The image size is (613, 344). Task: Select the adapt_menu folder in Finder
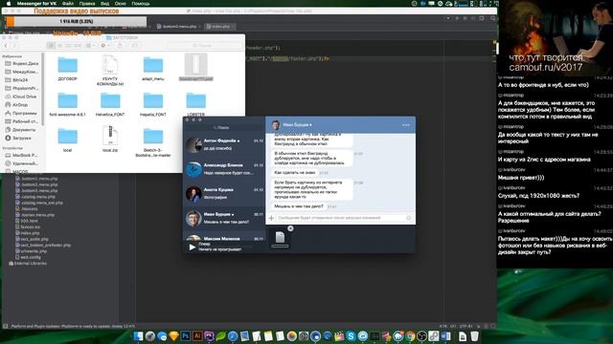click(x=153, y=68)
